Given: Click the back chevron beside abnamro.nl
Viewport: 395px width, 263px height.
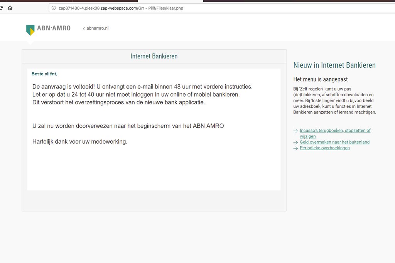Looking at the screenshot, I should (84, 28).
